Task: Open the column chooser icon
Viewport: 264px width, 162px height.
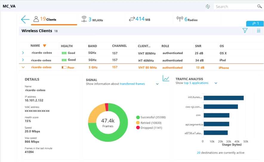Action: point(258,31)
